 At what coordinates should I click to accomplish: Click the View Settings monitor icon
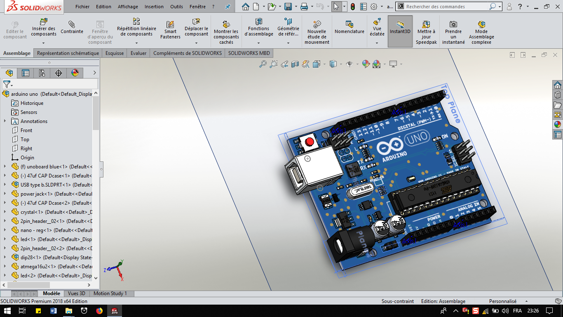(393, 64)
